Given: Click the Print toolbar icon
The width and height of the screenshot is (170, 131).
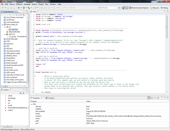Looking at the screenshot, I should coord(14,8).
